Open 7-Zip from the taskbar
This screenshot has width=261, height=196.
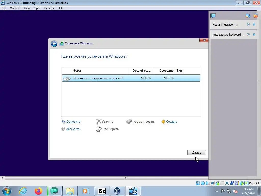pos(101,191)
